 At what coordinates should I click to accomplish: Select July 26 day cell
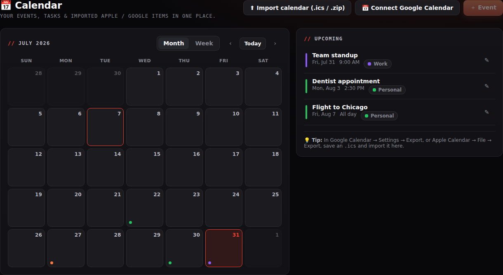[x=26, y=248]
